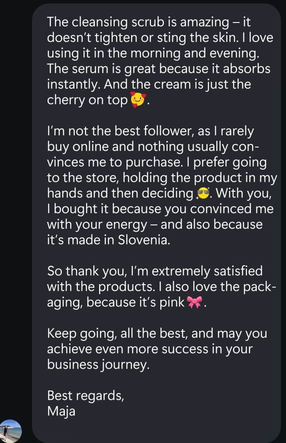Click the sunglasses face emoji
Screen dimensions: 286x443
click(x=202, y=194)
